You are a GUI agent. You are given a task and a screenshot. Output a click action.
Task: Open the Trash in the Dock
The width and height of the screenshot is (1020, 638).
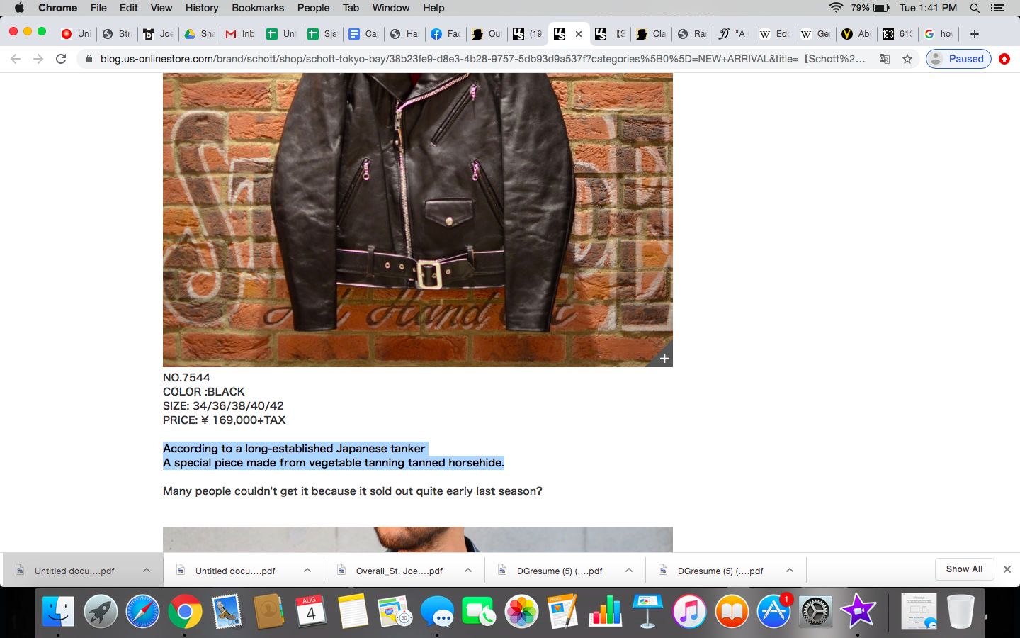[960, 611]
